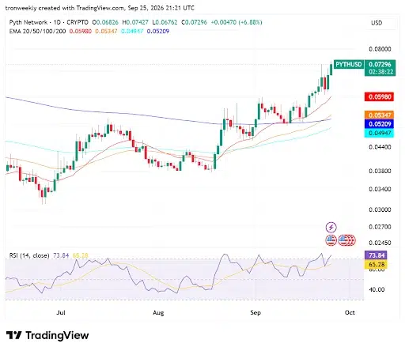405x351 pixels.
Task: Click the tronweekly created with TradingView.com header
Action: [100, 8]
